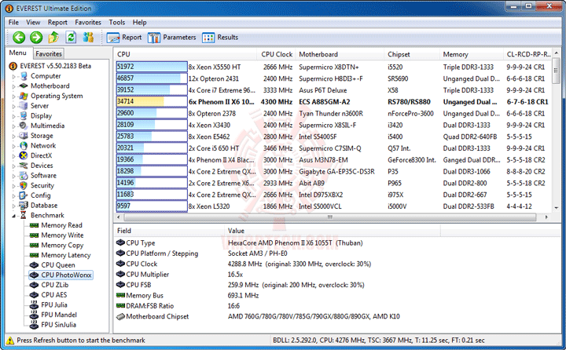This screenshot has height=350, width=566.
Task: Select the Computer tree icon
Action: click(24, 76)
